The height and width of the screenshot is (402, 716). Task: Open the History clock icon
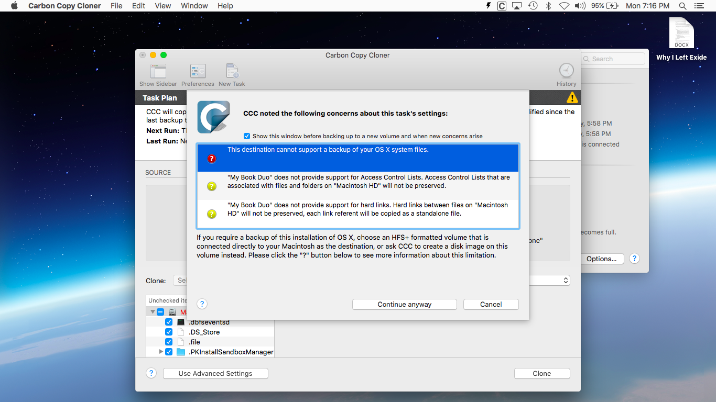click(566, 71)
